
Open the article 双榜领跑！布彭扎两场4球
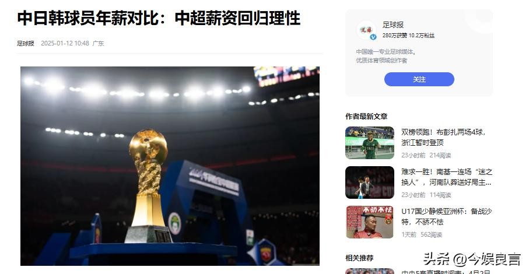pos(443,137)
